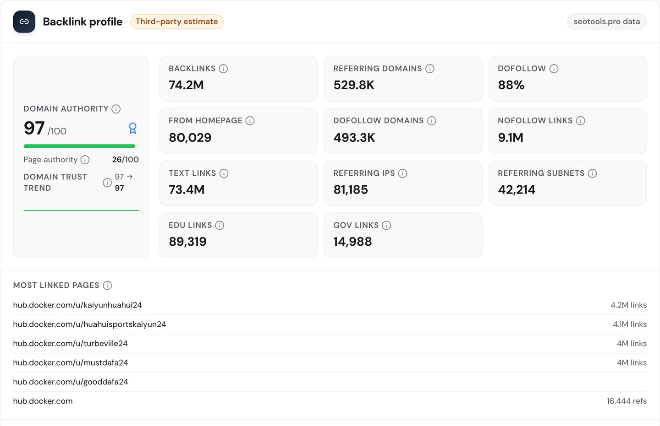Screen dimensions: 660x426
Task: Open hub.docker.com/u/kaiyunhuahui24 page link
Action: 77,305
